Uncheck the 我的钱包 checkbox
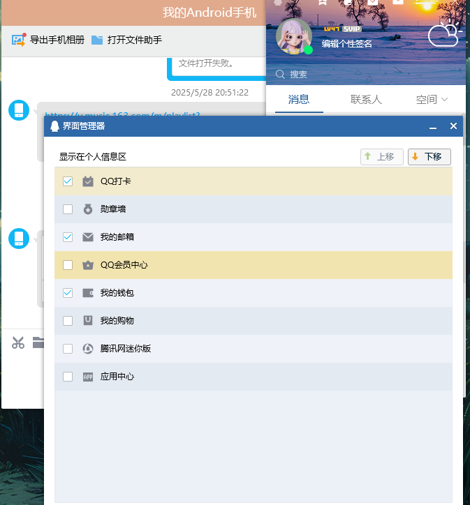The height and width of the screenshot is (505, 470). pos(68,293)
